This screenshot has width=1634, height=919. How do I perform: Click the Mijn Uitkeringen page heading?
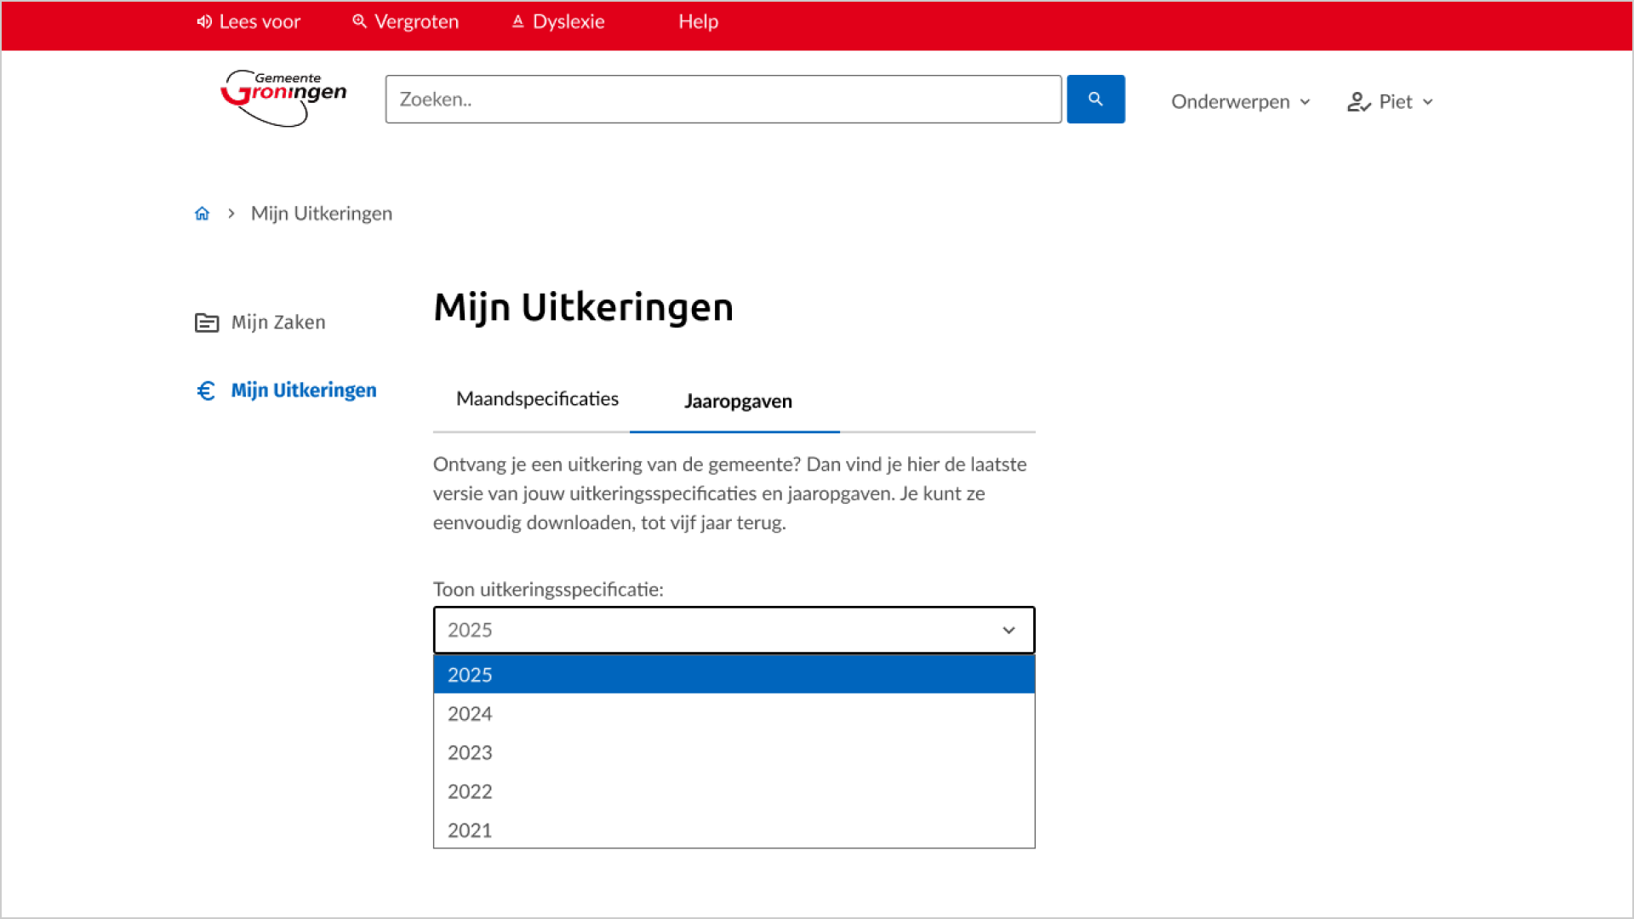583,308
